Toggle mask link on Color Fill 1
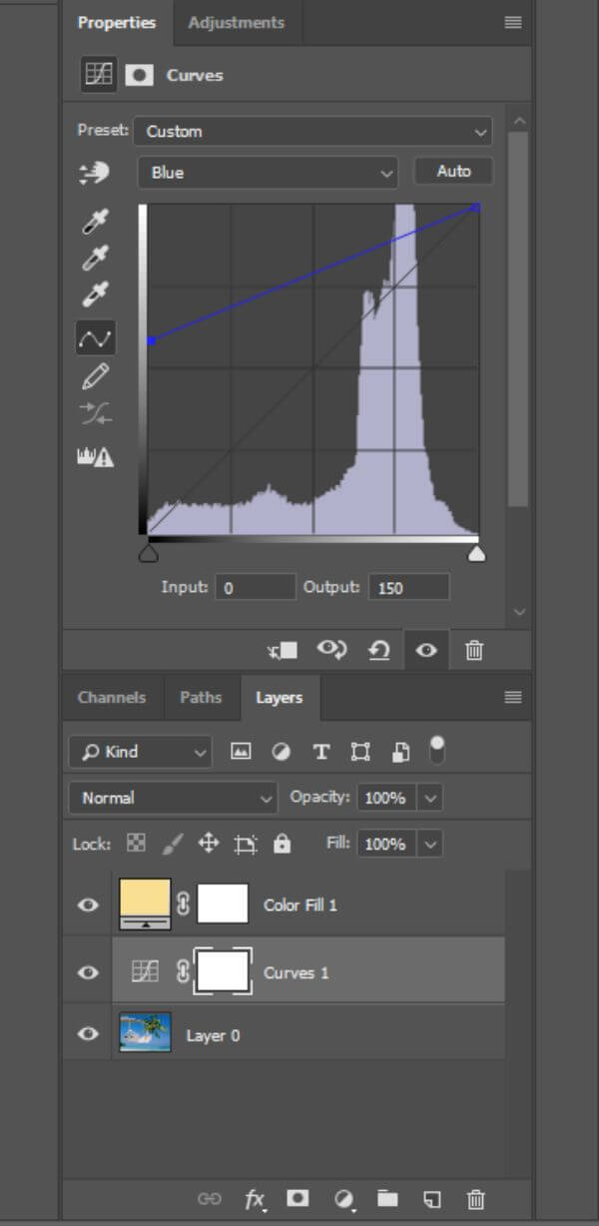 [x=183, y=905]
